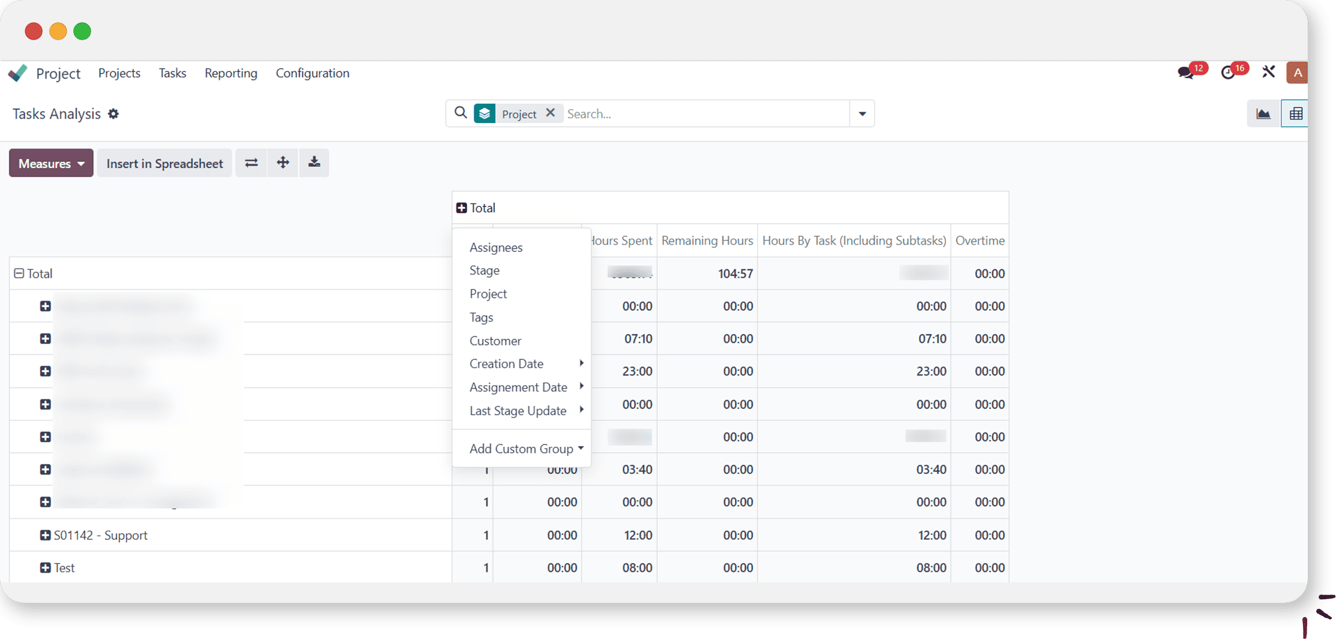Viewport: 1336px width, 640px height.
Task: Click the Tasks Analysis gear icon
Action: (x=113, y=114)
